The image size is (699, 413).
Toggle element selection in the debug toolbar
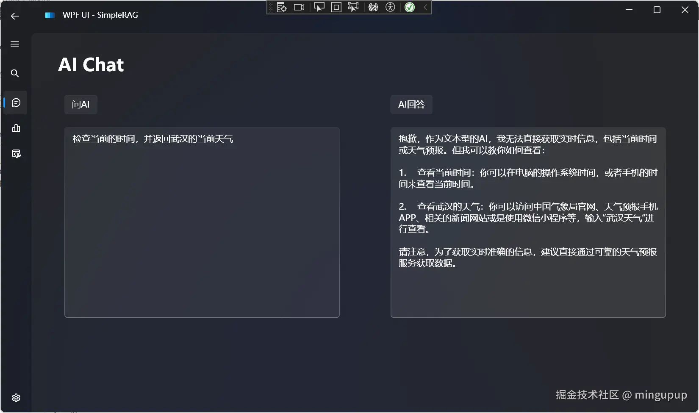319,7
